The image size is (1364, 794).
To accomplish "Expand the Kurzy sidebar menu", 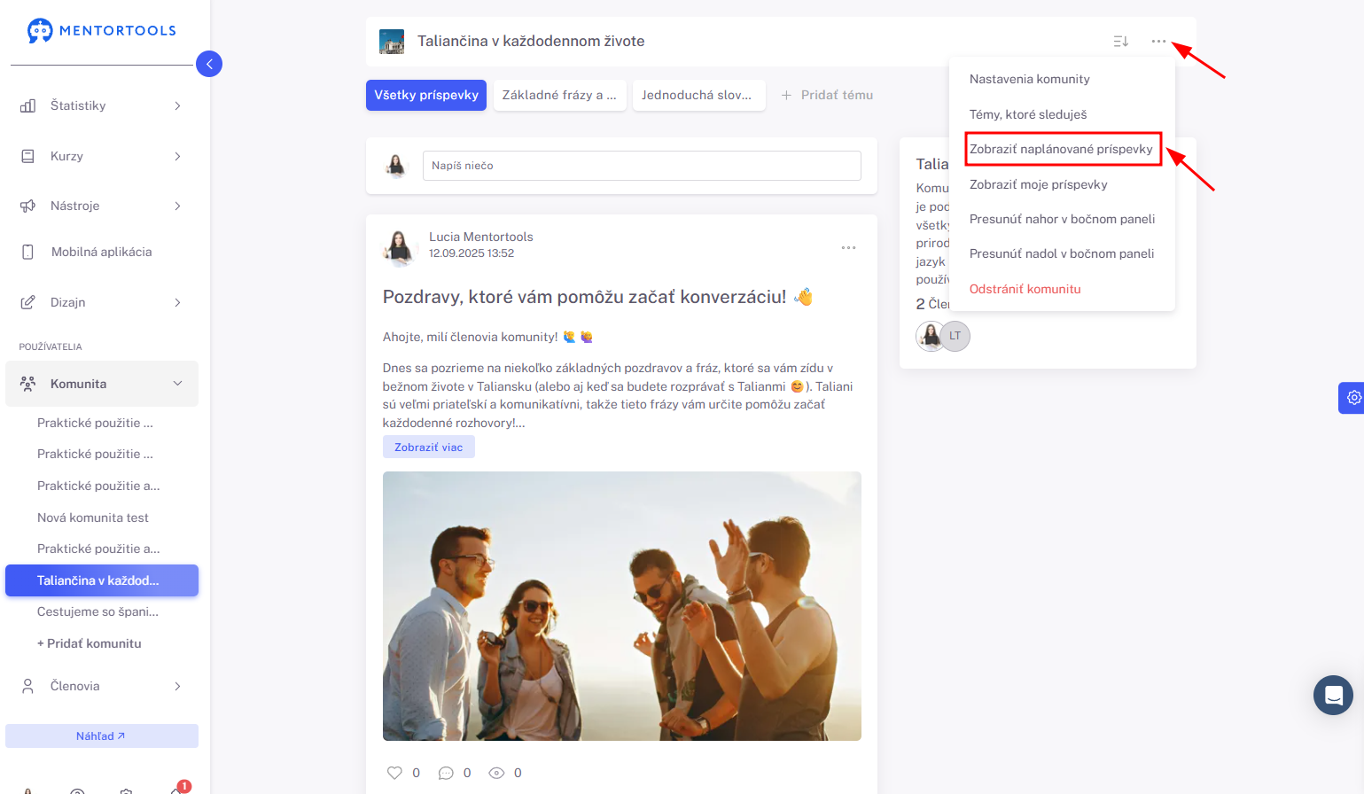I will pos(102,156).
